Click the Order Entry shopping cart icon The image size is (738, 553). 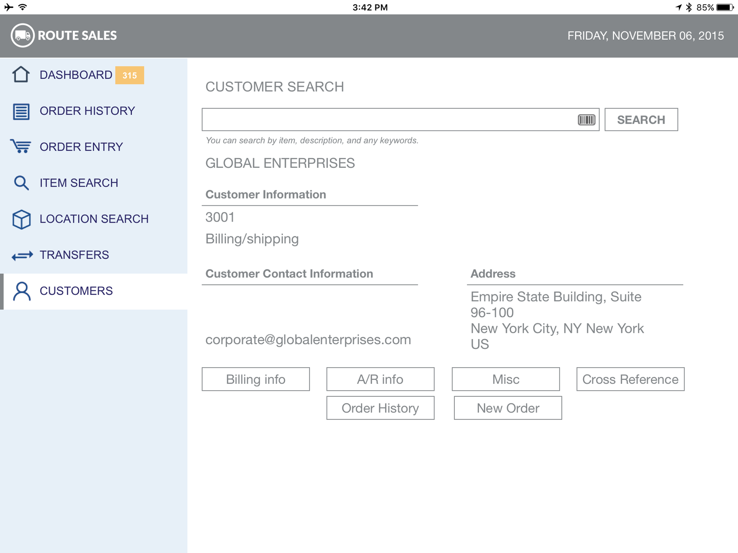(x=21, y=147)
